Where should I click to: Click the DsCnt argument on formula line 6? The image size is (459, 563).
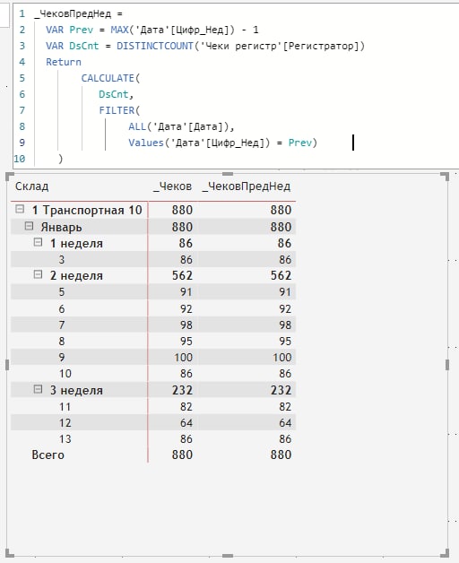[114, 94]
